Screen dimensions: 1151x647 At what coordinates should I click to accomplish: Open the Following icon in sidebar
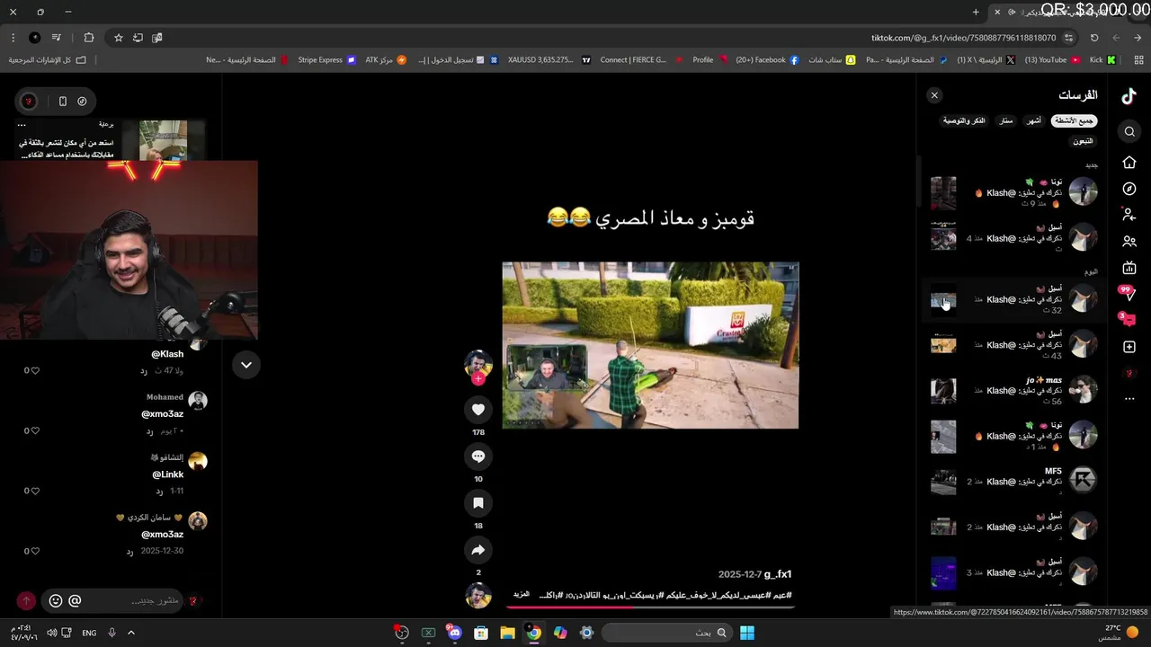[x=1129, y=215]
